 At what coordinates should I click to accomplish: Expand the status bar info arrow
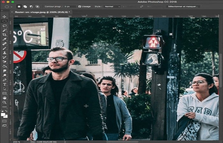(65, 142)
